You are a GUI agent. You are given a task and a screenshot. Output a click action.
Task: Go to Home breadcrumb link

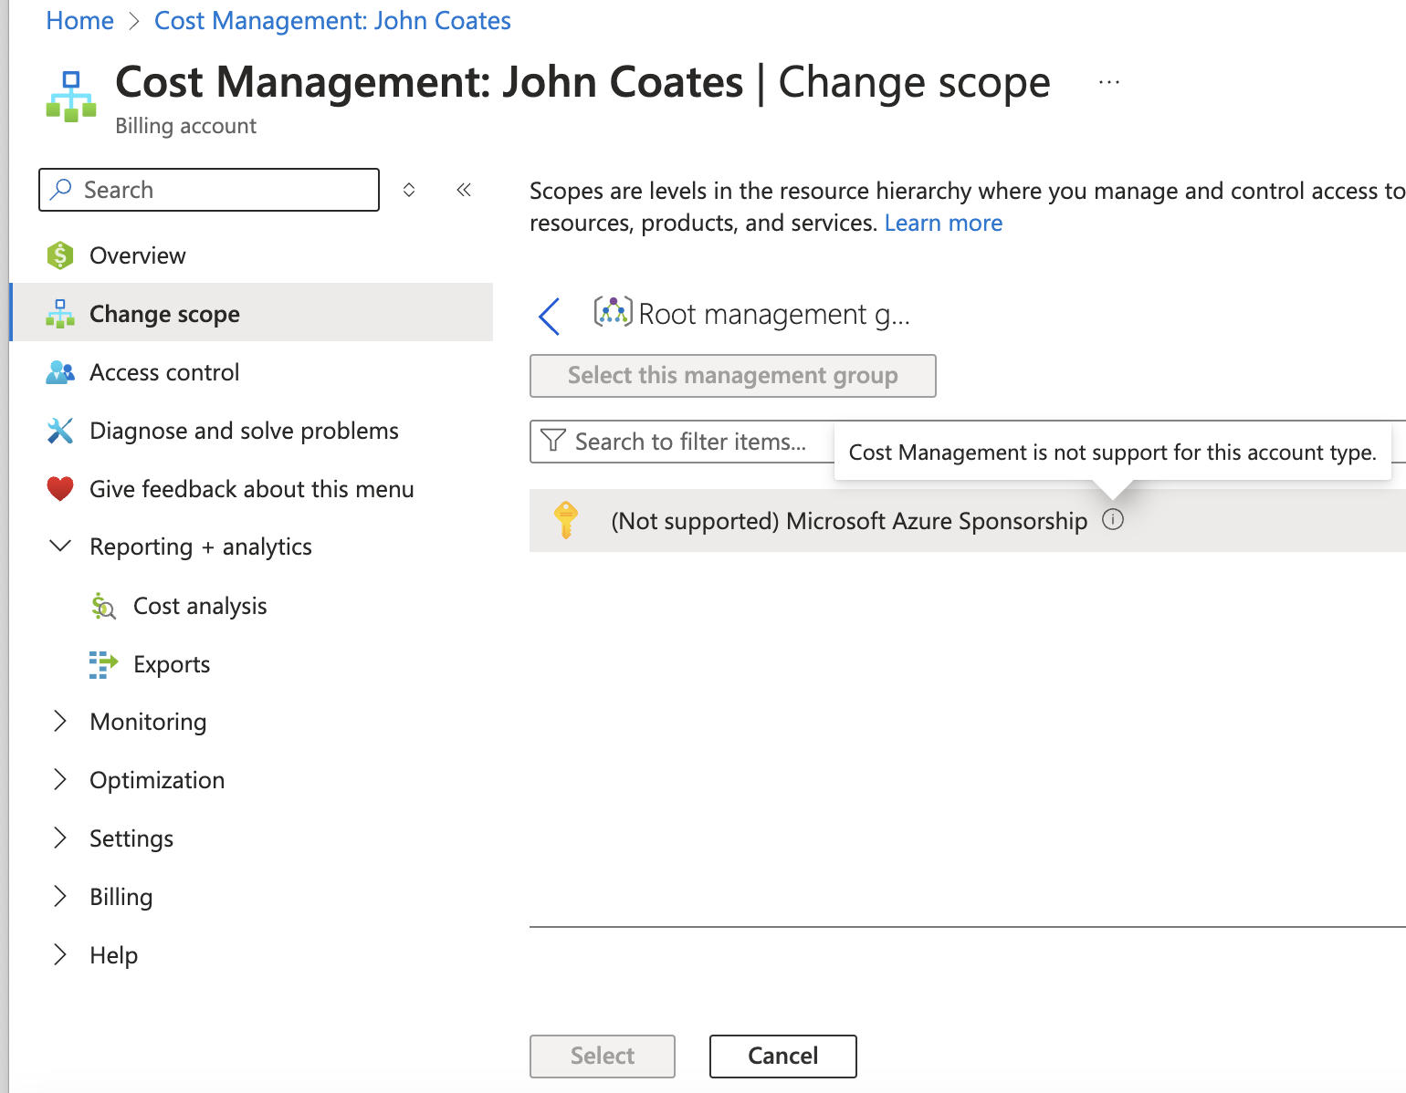coord(79,20)
